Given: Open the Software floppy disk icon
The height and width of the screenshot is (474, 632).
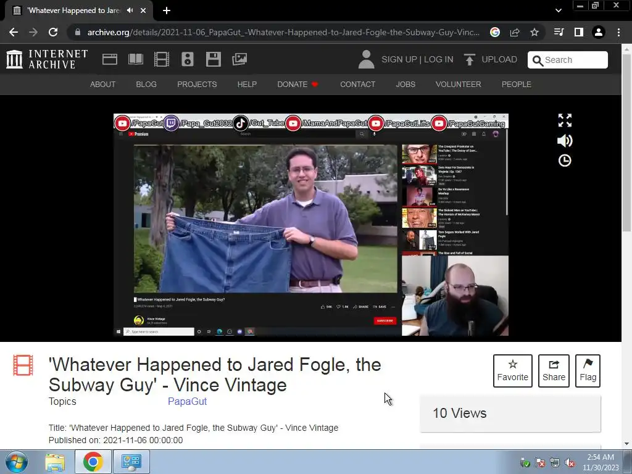Looking at the screenshot, I should [213, 59].
